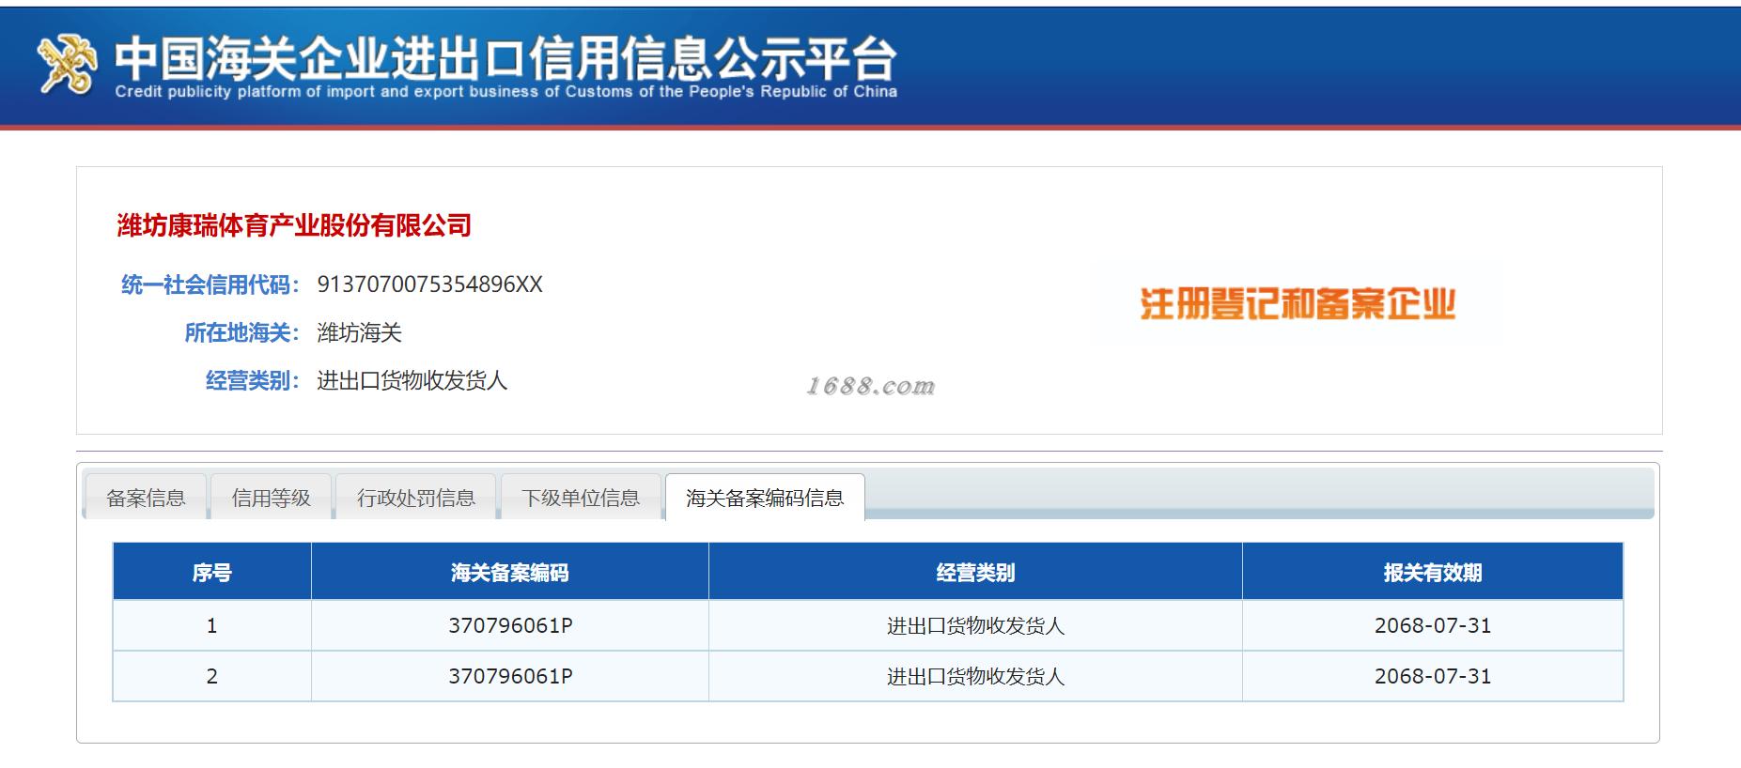
Task: Click 进出口货物收发货人 in table row 2
Action: tap(975, 676)
